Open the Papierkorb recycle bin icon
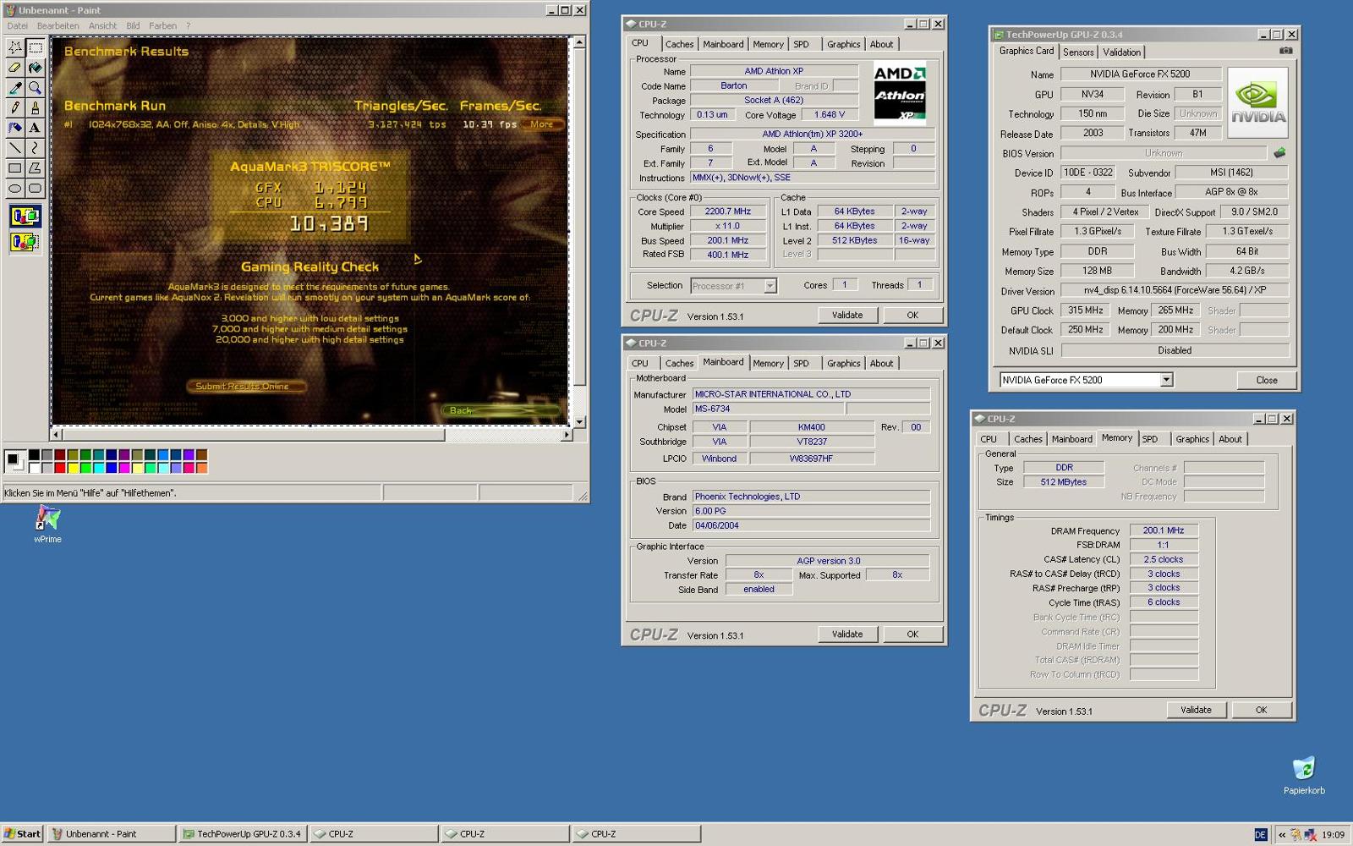The image size is (1353, 846). click(x=1304, y=775)
